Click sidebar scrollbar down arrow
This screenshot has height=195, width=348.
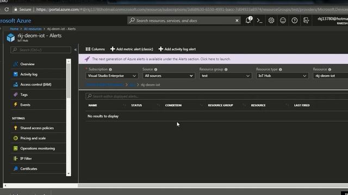[x=69, y=173]
